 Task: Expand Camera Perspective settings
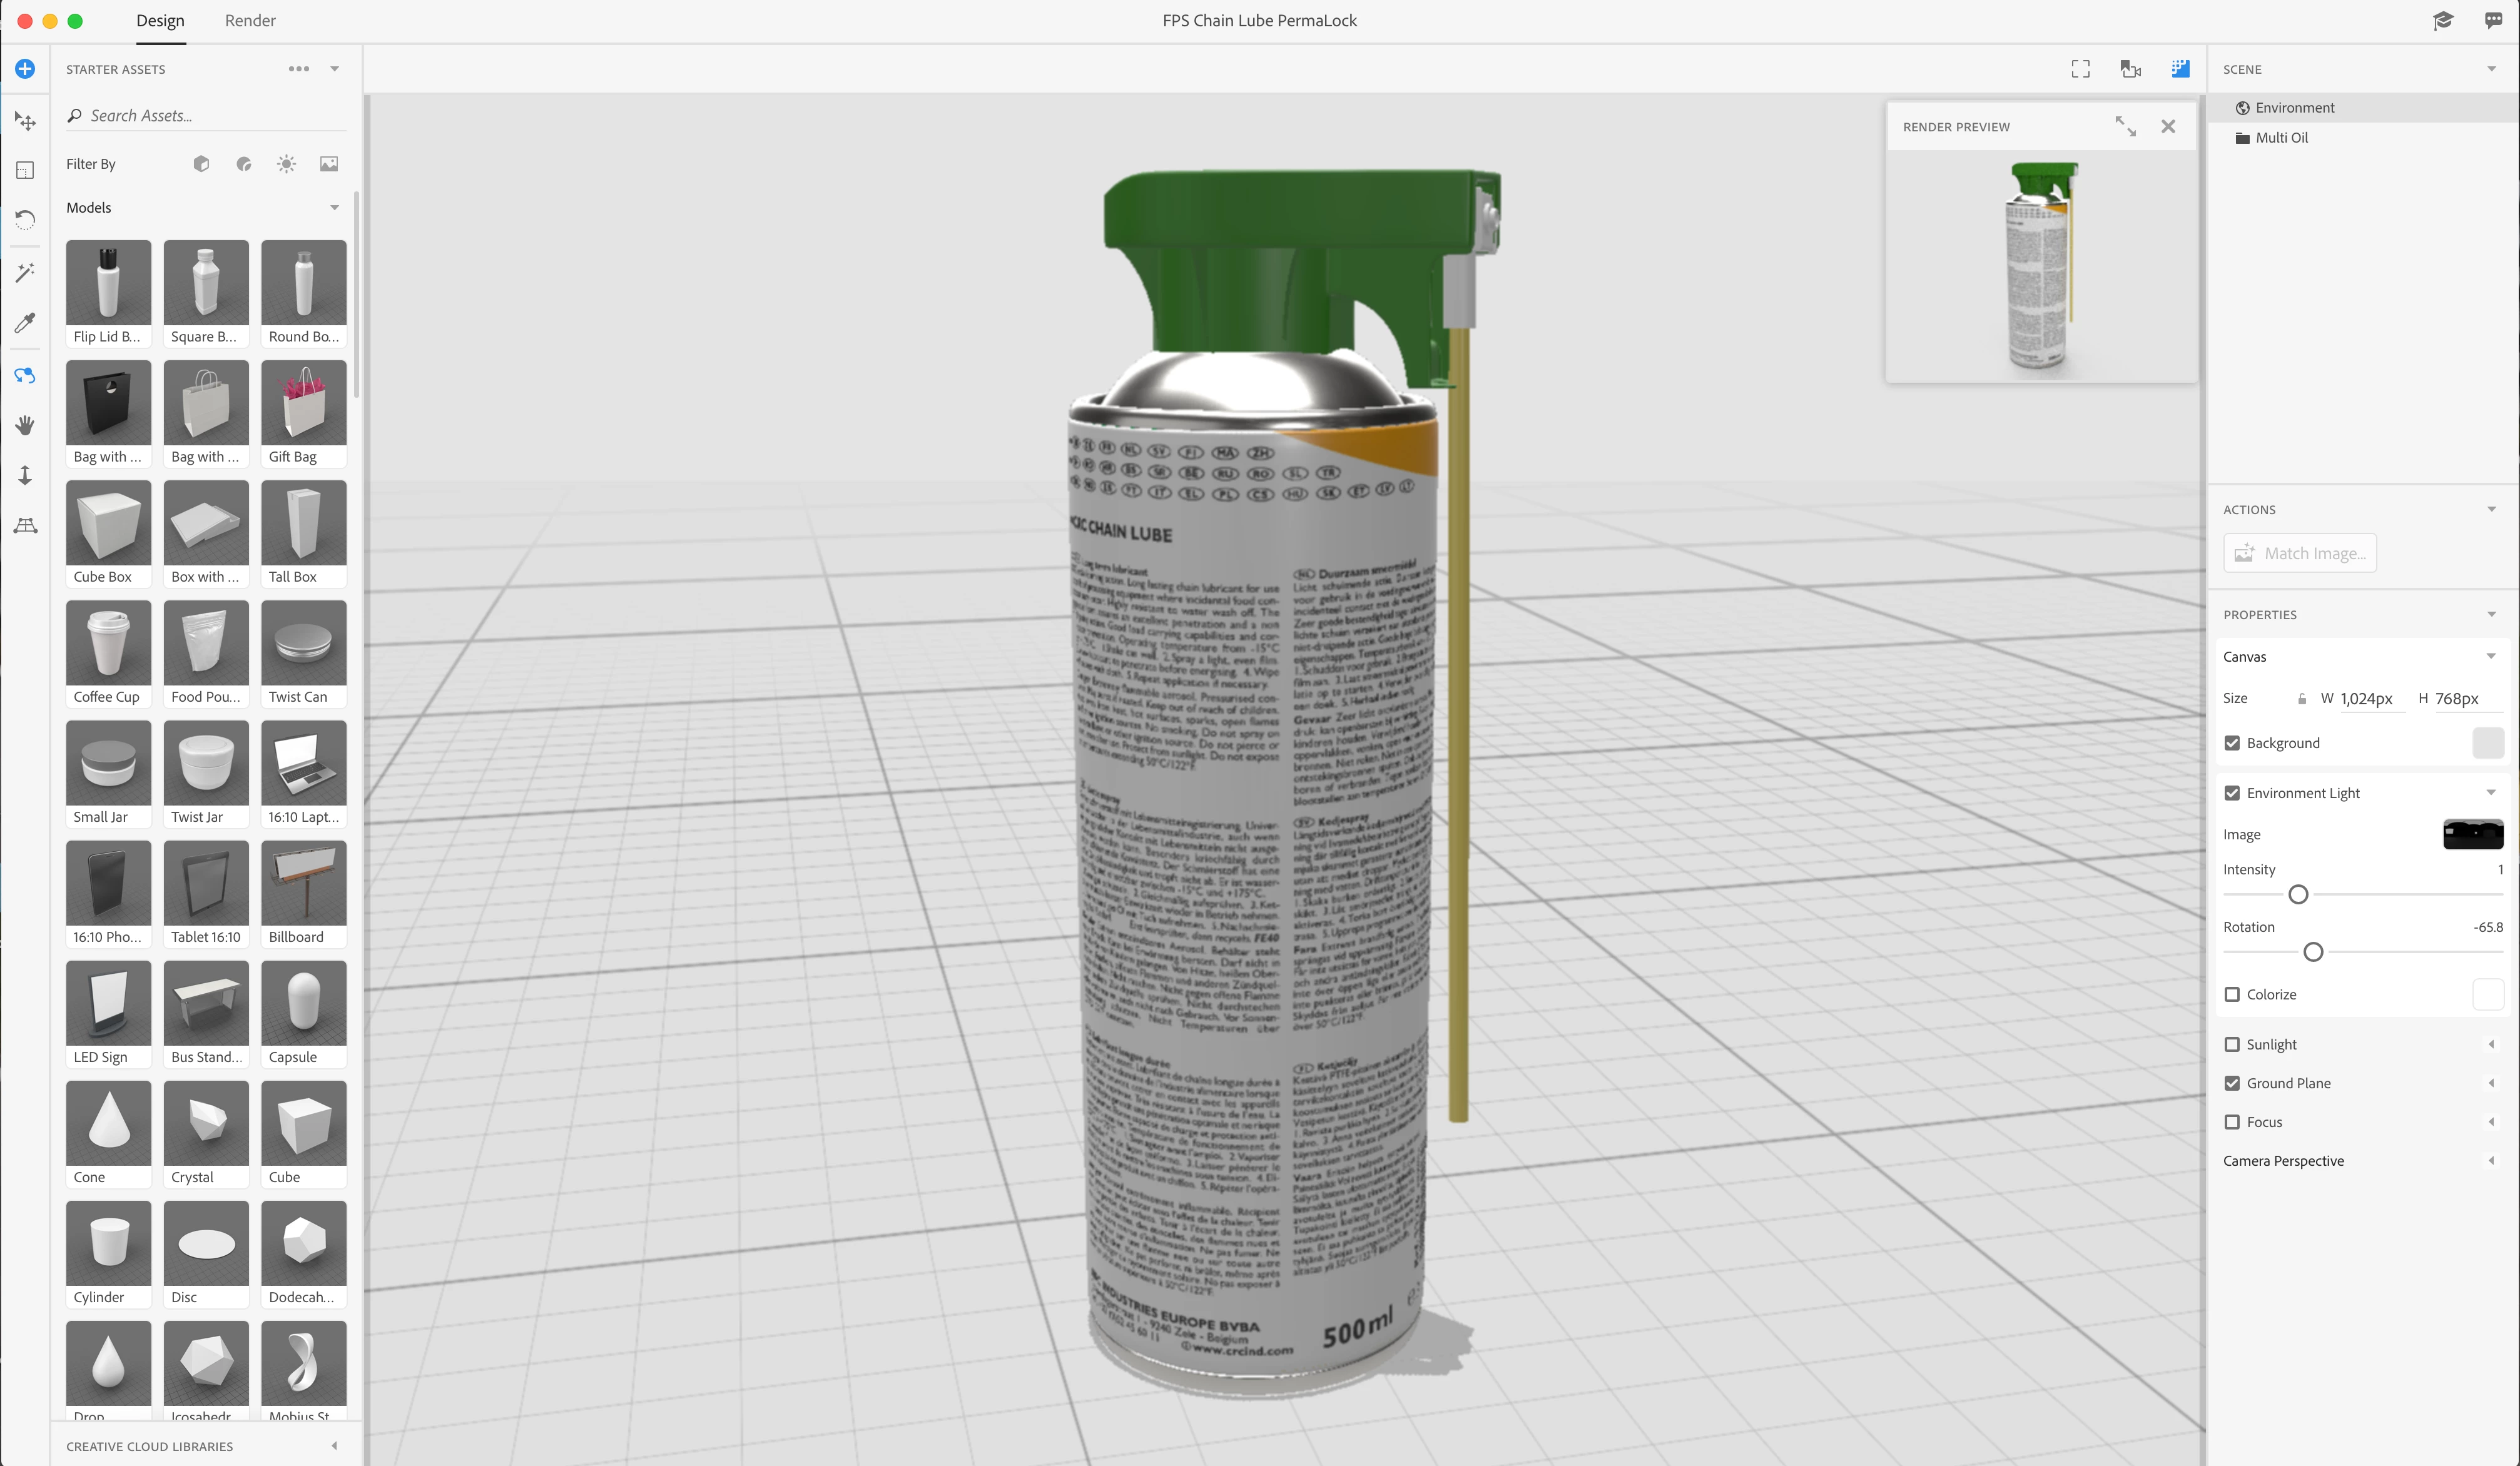tap(2490, 1161)
